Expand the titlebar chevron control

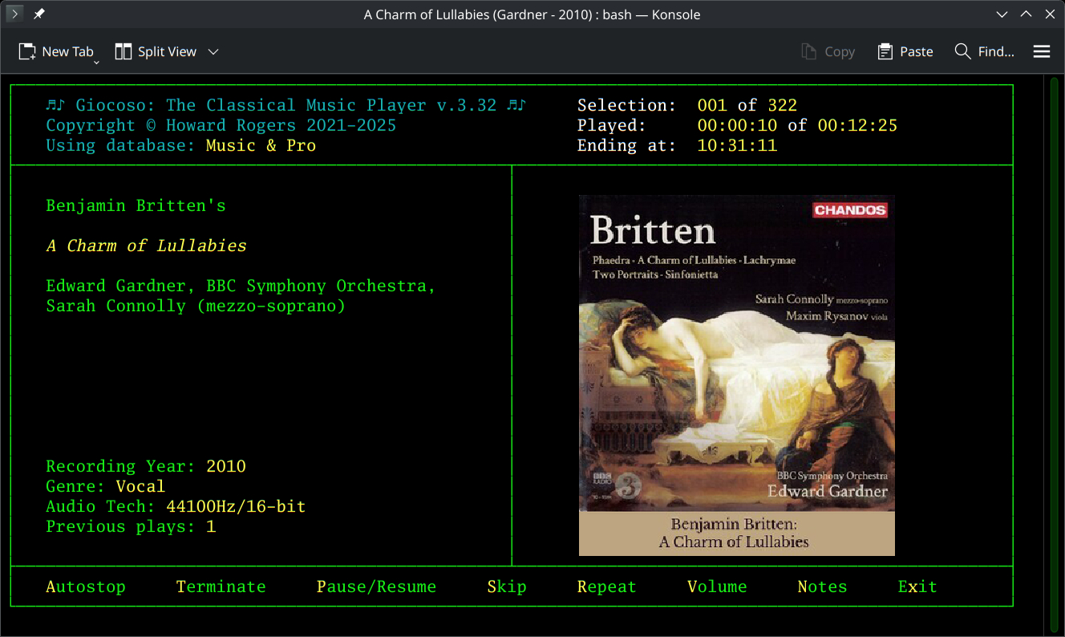(1001, 14)
